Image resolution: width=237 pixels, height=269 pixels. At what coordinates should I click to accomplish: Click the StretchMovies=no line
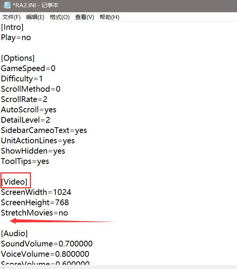point(34,213)
